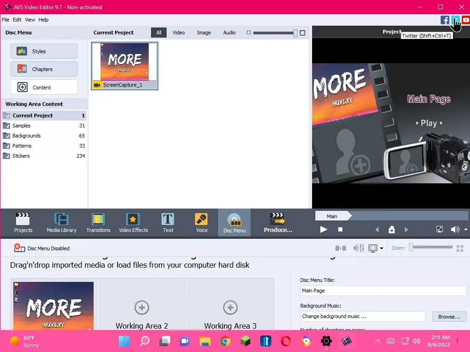The image size is (470, 352).
Task: Select the Main preview tab
Action: coord(333,216)
